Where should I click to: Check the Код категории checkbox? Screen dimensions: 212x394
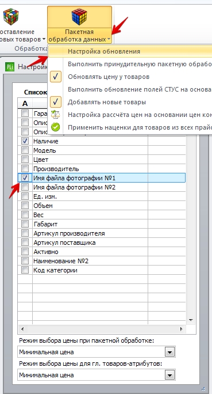[x=25, y=270]
